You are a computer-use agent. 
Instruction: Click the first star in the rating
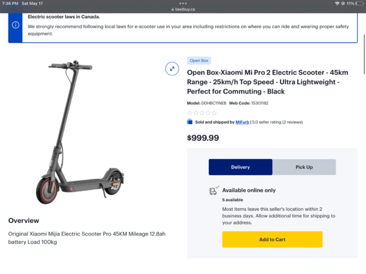tap(190, 112)
